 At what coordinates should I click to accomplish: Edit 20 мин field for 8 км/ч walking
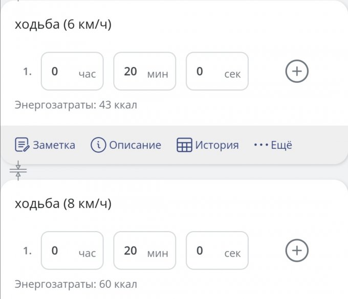[145, 250]
